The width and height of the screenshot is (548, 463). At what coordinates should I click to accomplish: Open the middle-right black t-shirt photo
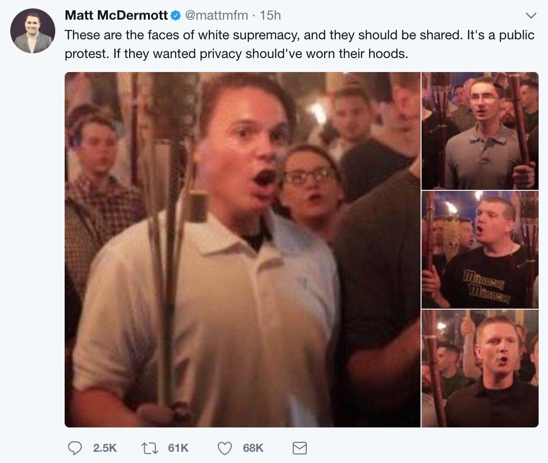pos(480,249)
